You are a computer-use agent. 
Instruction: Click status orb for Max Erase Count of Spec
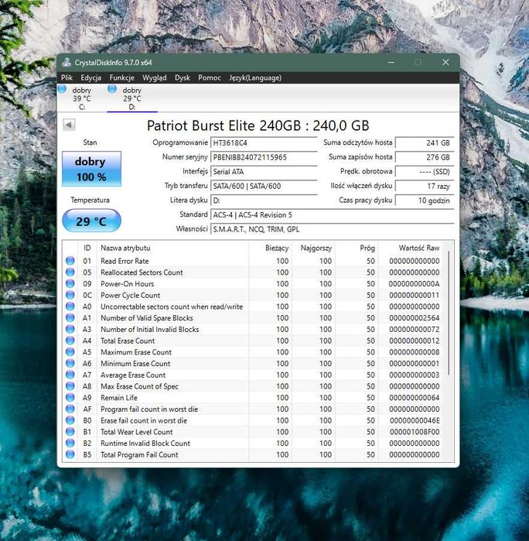click(x=70, y=386)
